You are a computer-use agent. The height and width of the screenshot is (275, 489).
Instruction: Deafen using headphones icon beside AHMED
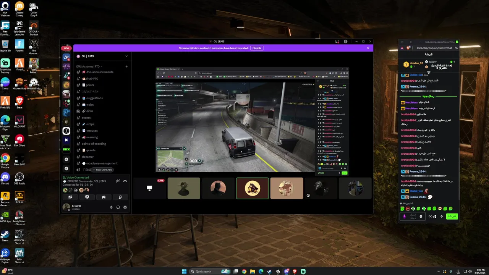click(118, 207)
